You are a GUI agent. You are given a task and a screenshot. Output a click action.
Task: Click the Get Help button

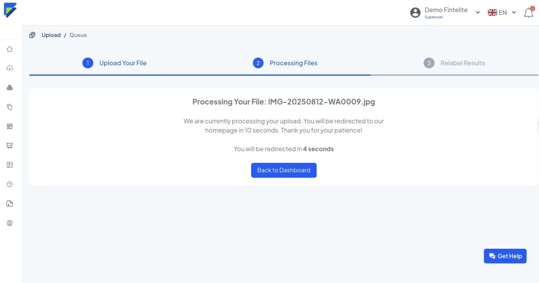click(x=505, y=256)
